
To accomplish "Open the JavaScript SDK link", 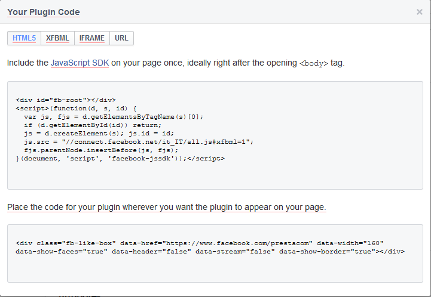I will click(x=80, y=63).
